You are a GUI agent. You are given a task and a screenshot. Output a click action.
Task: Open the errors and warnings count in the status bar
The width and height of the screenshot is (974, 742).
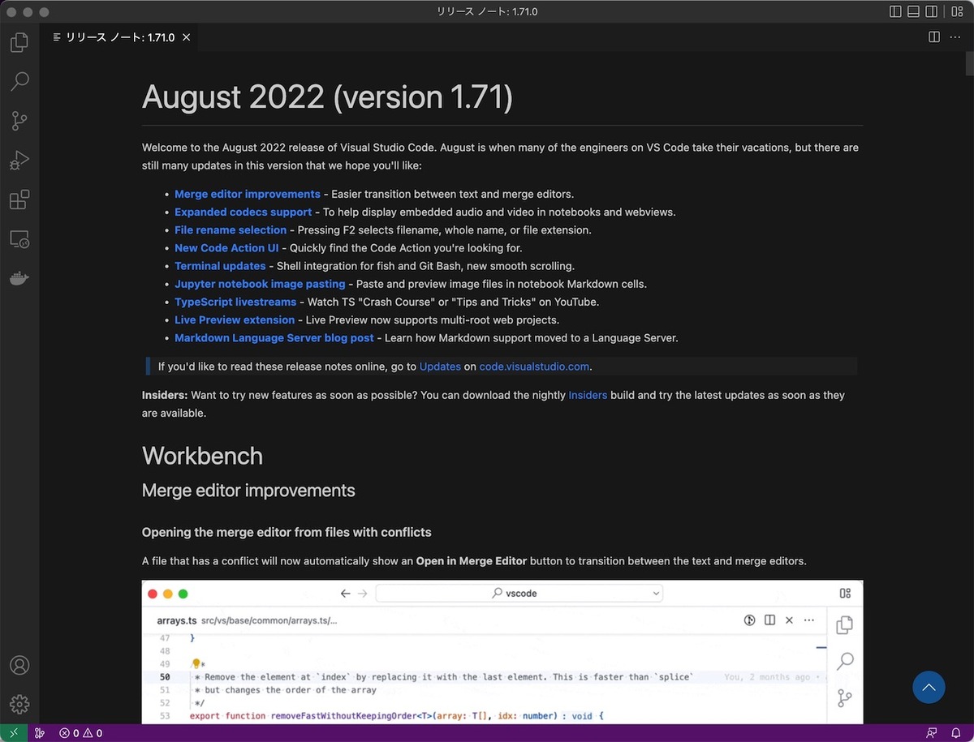(x=80, y=733)
